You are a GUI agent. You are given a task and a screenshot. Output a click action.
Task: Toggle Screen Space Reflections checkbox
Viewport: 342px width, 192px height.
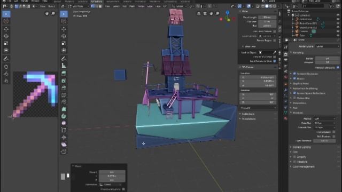294,93
